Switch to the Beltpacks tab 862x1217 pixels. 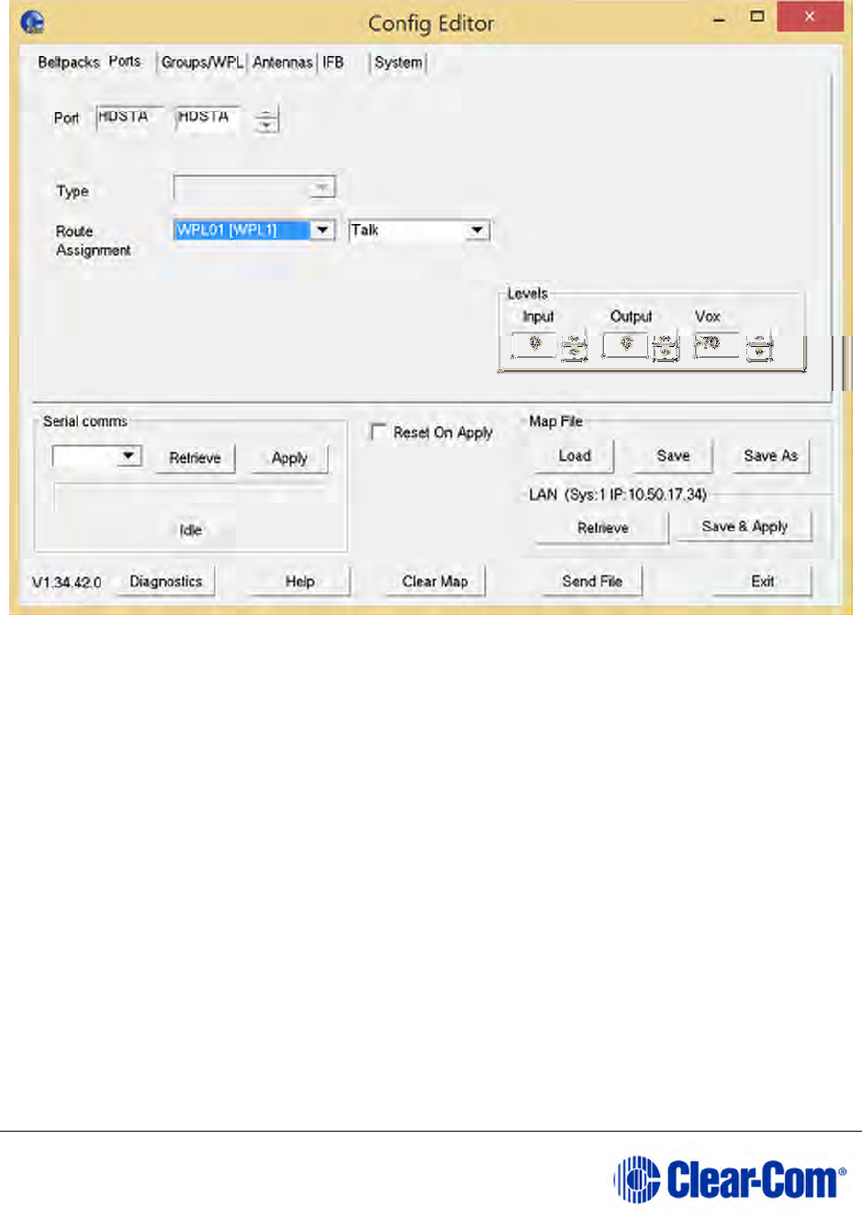click(68, 62)
